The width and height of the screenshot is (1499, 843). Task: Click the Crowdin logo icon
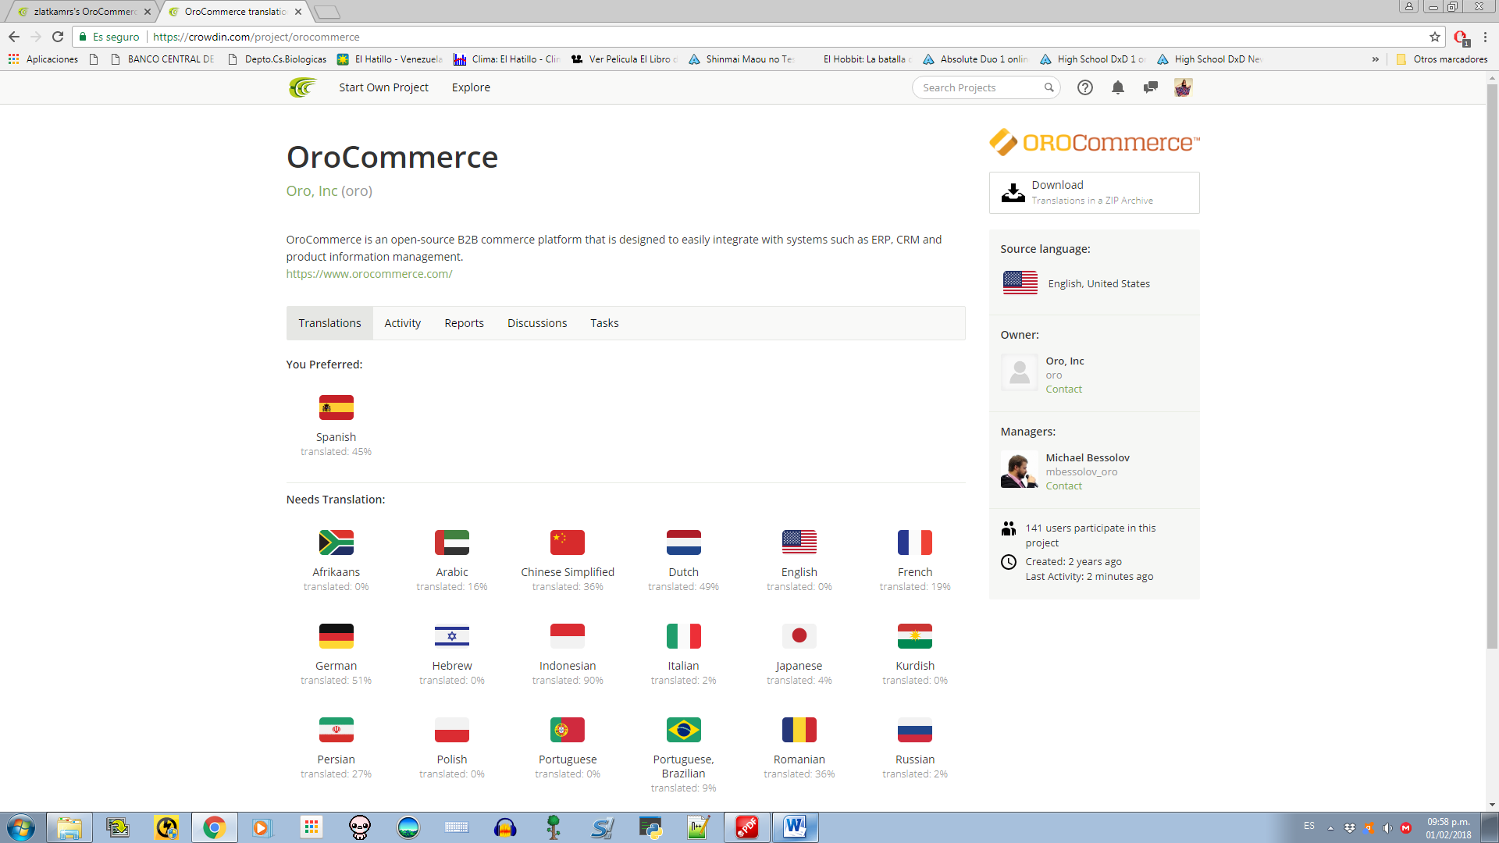302,87
